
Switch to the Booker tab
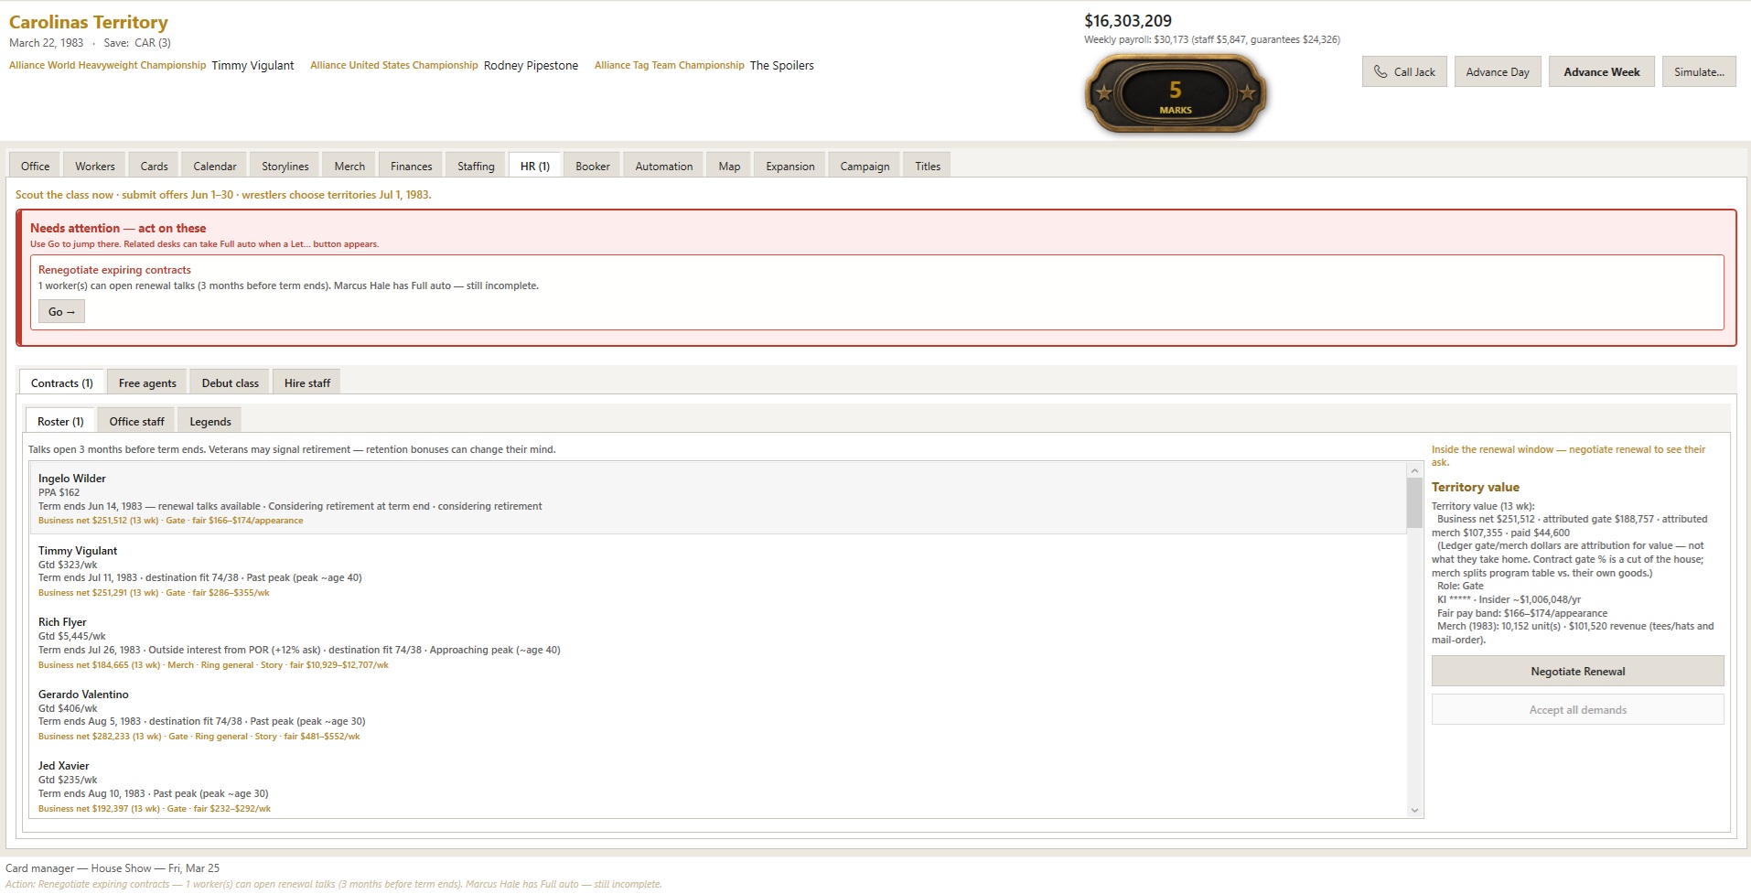[x=592, y=166]
